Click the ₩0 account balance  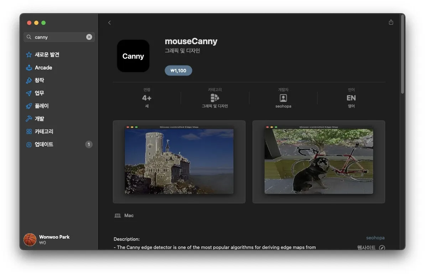(x=42, y=243)
